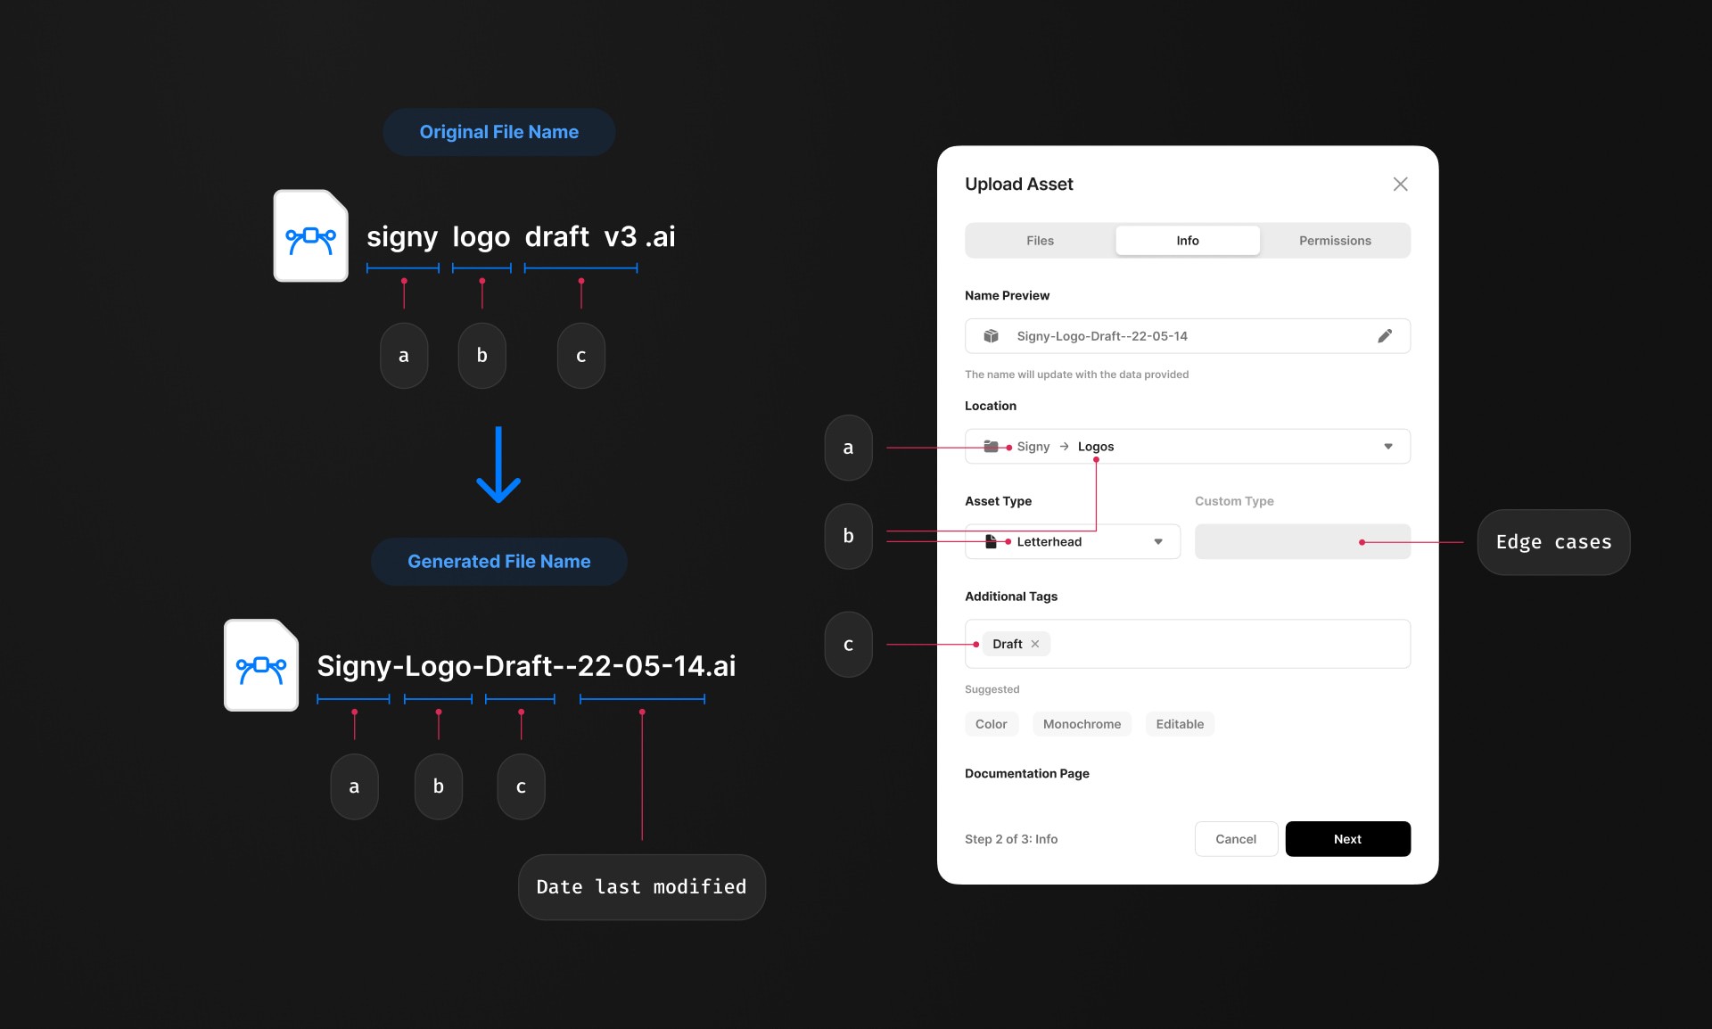Switch to the Files tab
Viewport: 1712px width, 1029px height.
point(1040,240)
